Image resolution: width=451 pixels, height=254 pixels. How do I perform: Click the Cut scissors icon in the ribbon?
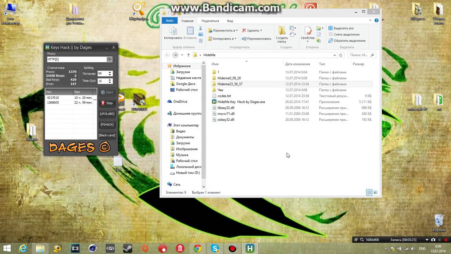[200, 28]
